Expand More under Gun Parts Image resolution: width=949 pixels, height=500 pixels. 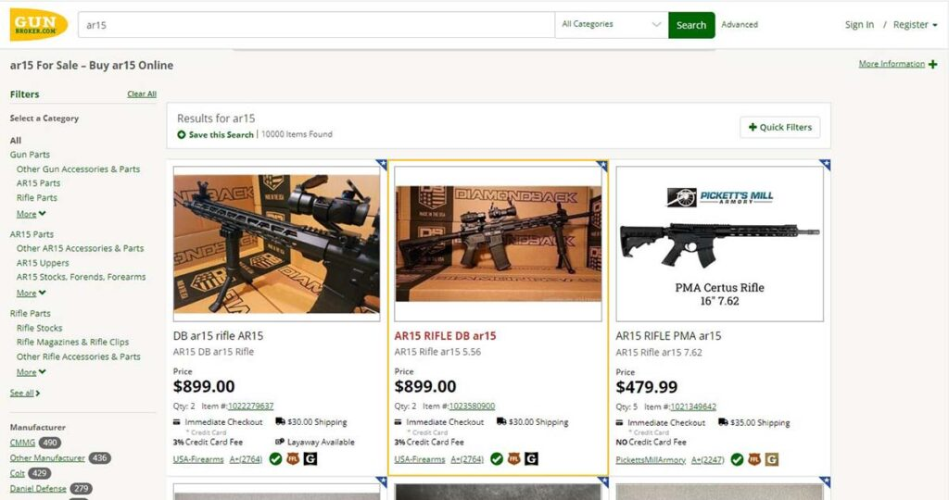click(x=31, y=214)
